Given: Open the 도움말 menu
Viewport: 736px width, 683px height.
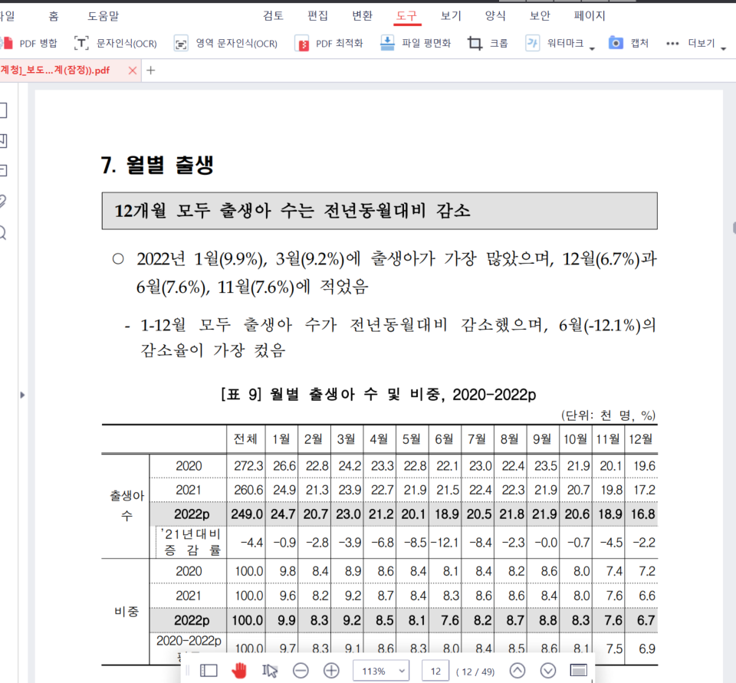Looking at the screenshot, I should tap(103, 16).
